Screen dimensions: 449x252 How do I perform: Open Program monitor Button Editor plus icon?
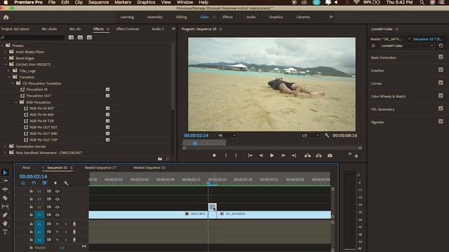click(x=356, y=156)
